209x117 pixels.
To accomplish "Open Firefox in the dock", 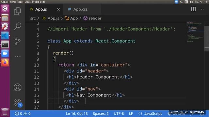I will point(5,62).
